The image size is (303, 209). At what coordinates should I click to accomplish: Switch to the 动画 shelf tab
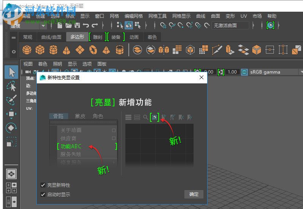tap(134, 37)
